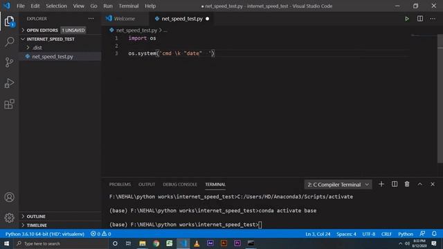This screenshot has width=443, height=249.
Task: Switch to the Debug Console tab
Action: tap(180, 185)
